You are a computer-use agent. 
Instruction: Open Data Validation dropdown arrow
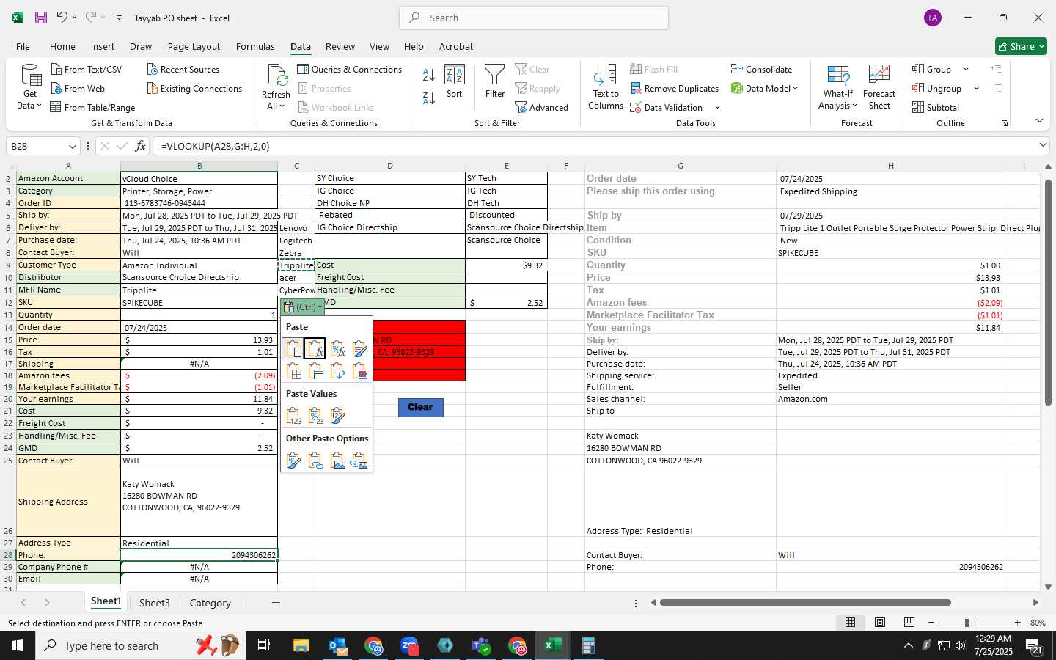click(717, 108)
